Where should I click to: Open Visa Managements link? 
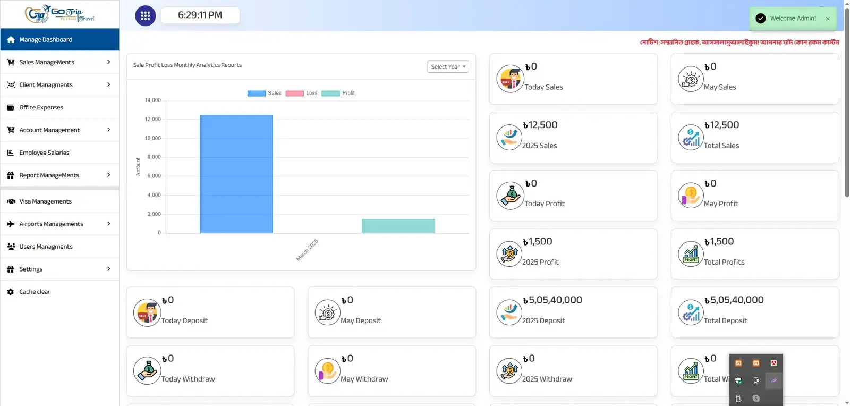pyautogui.click(x=46, y=201)
